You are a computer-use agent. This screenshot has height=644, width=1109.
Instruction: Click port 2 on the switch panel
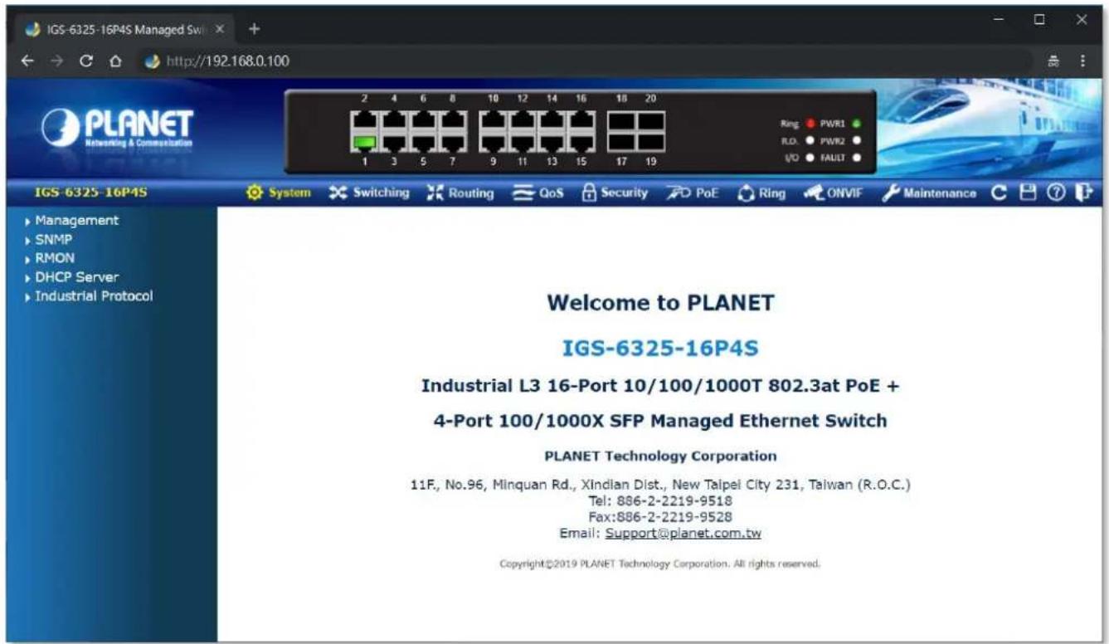click(x=364, y=121)
